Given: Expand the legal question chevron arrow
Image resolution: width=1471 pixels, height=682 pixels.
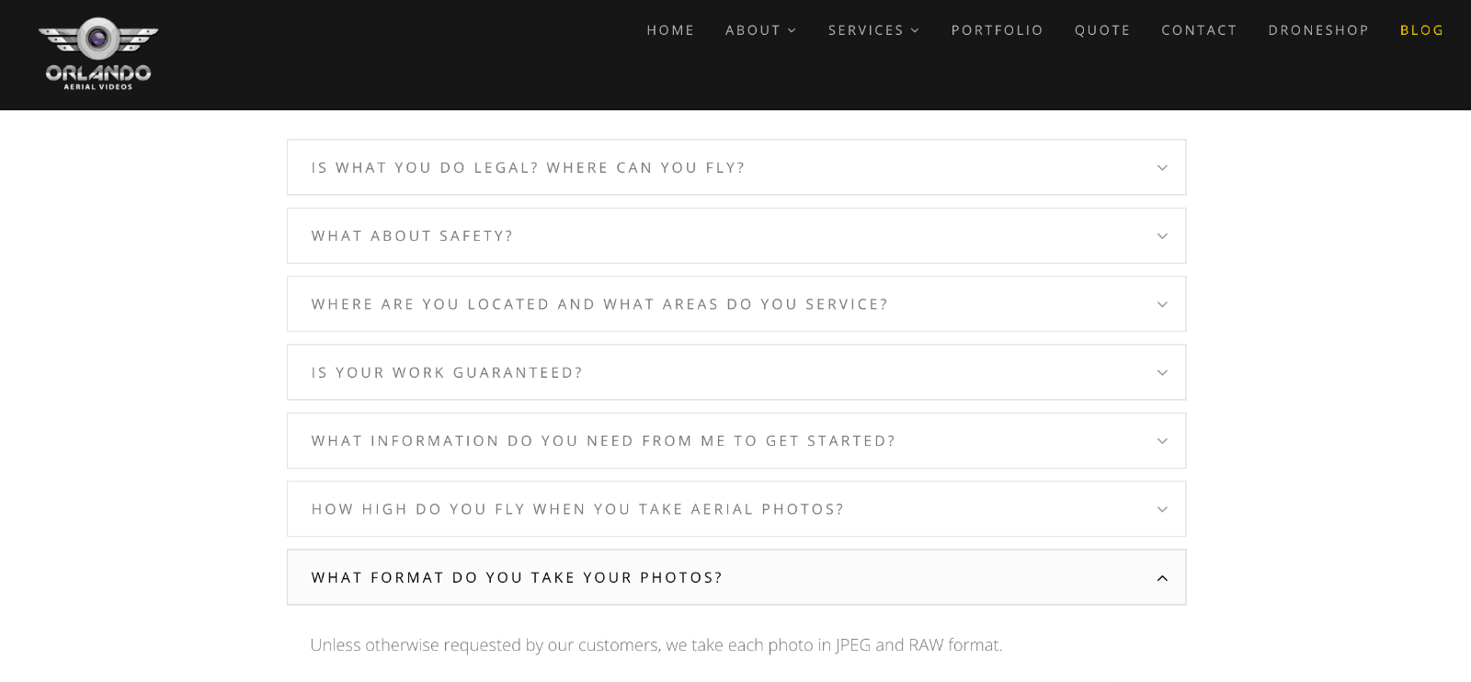Looking at the screenshot, I should point(1162,168).
